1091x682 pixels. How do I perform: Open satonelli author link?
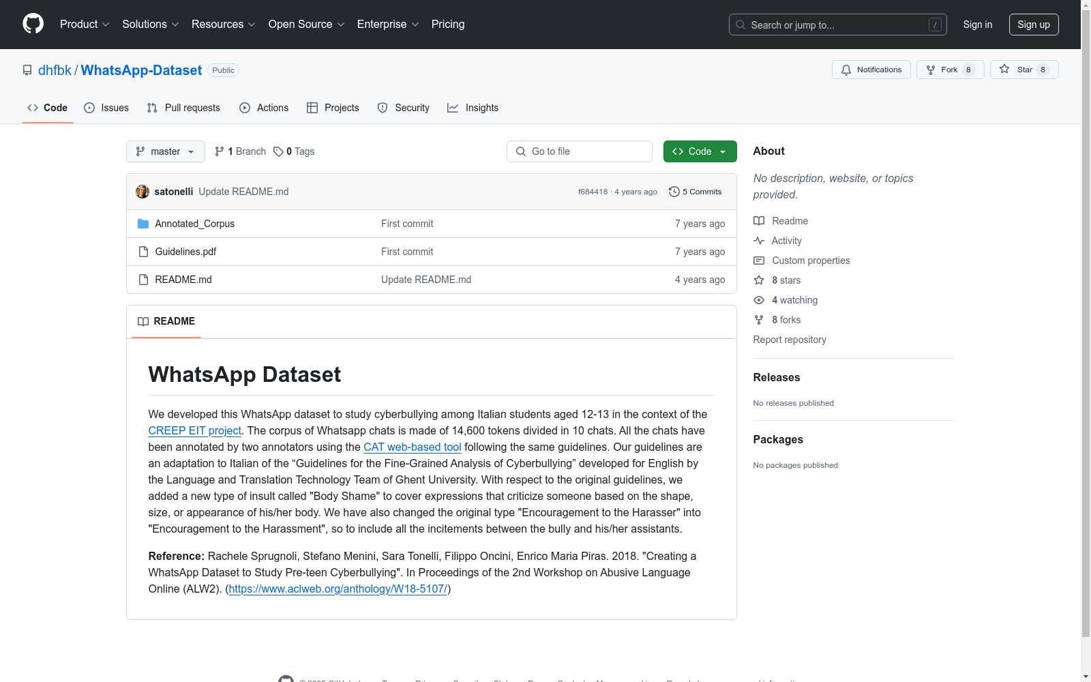[174, 192]
